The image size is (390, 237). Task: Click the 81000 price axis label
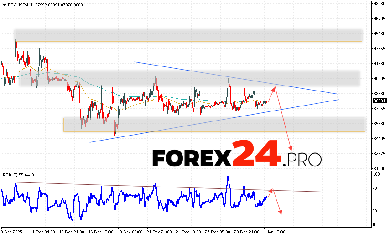[380, 168]
